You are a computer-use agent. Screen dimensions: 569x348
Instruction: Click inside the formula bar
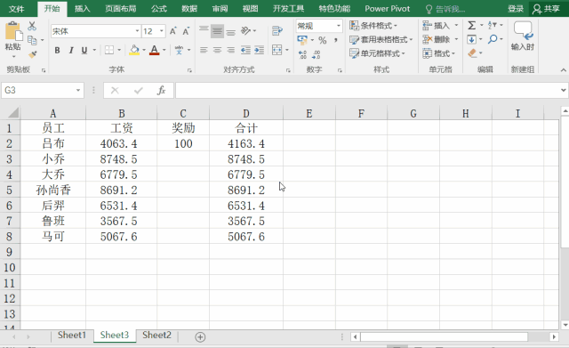click(367, 90)
